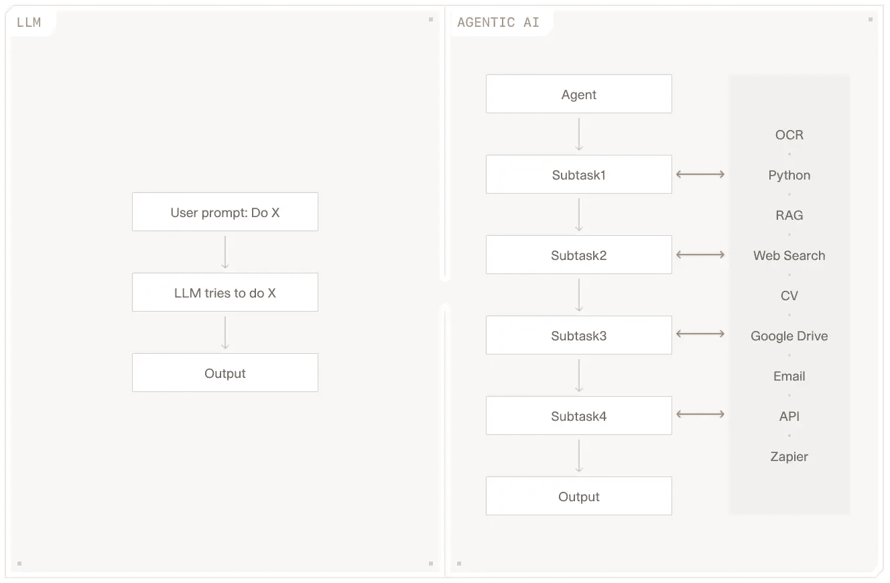Select the Output box below Subtask4
This screenshot has width=890, height=583.
point(579,497)
